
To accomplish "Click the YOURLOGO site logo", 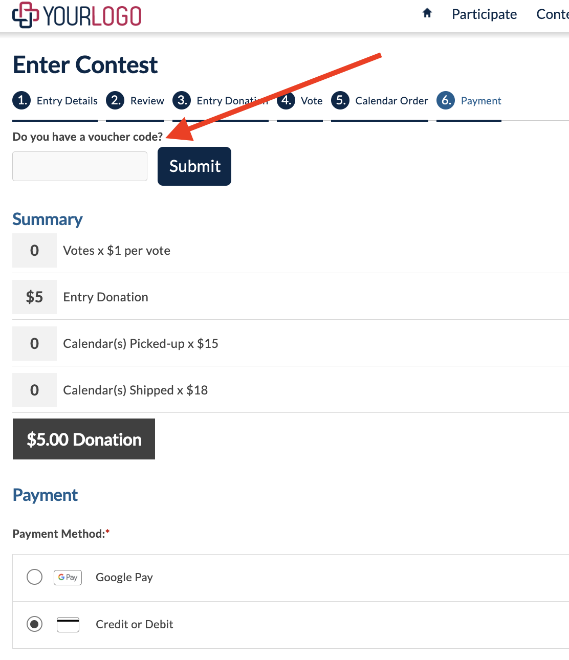I will (x=77, y=15).
